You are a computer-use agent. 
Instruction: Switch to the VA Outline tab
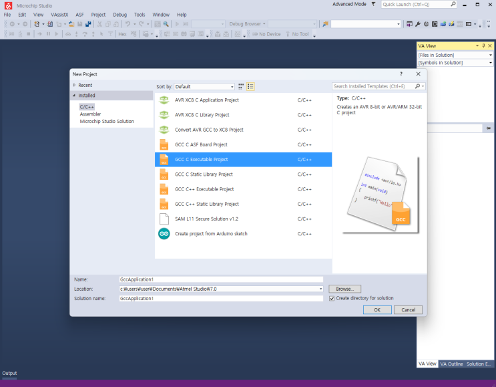click(x=451, y=364)
